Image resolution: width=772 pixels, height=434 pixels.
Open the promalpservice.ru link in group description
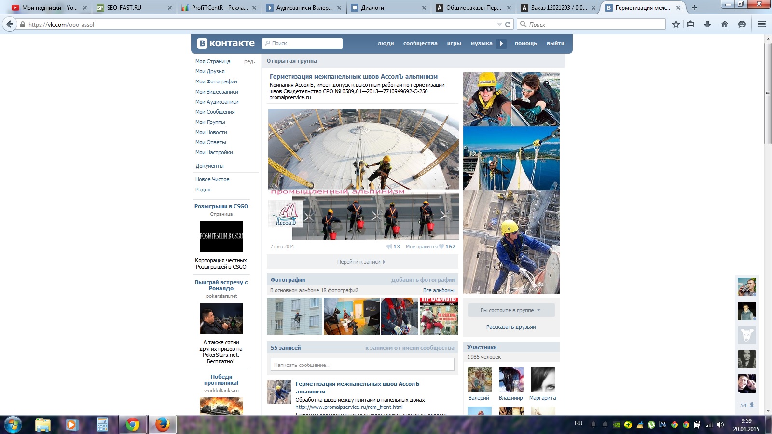(290, 97)
